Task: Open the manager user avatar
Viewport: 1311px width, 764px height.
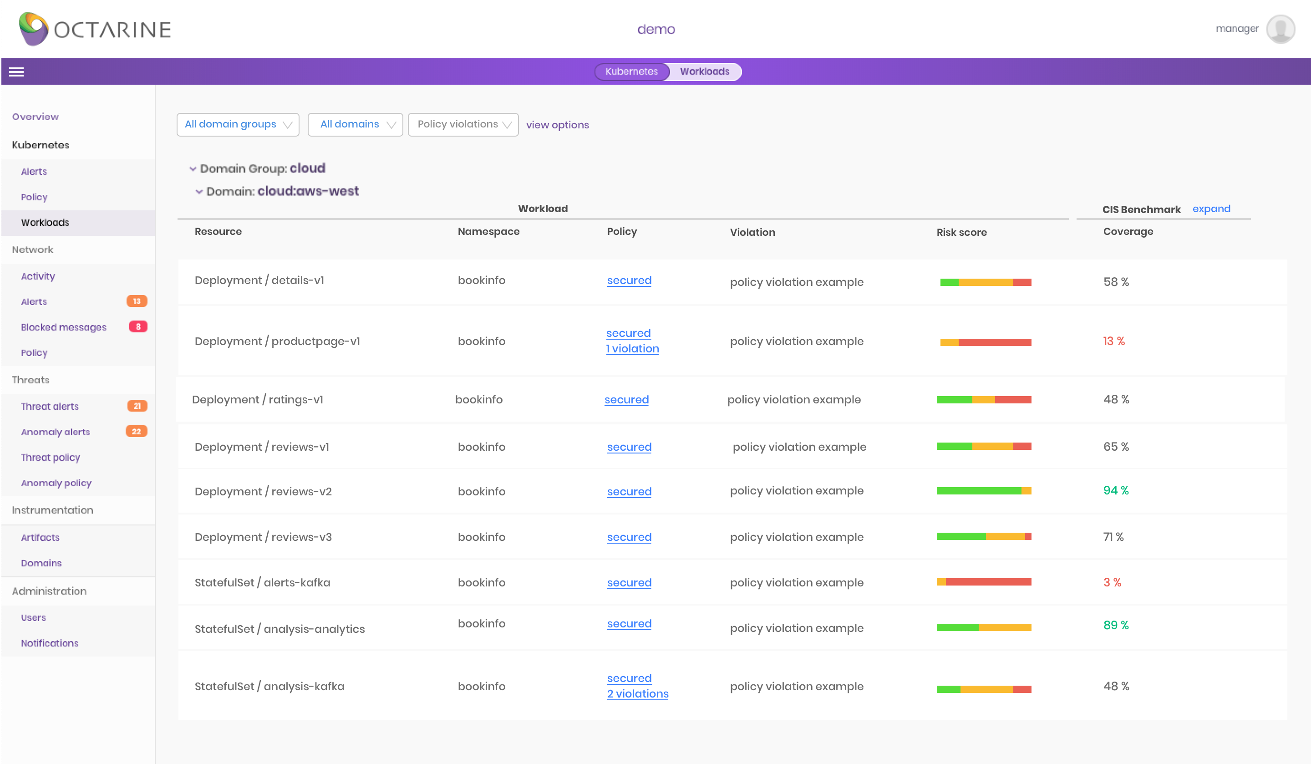Action: [1281, 29]
